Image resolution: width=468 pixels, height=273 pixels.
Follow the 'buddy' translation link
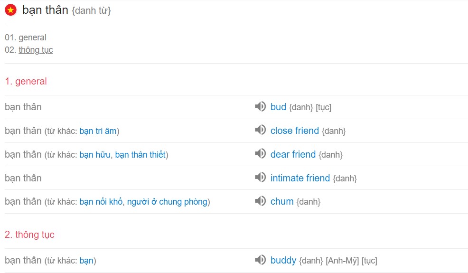(x=283, y=261)
